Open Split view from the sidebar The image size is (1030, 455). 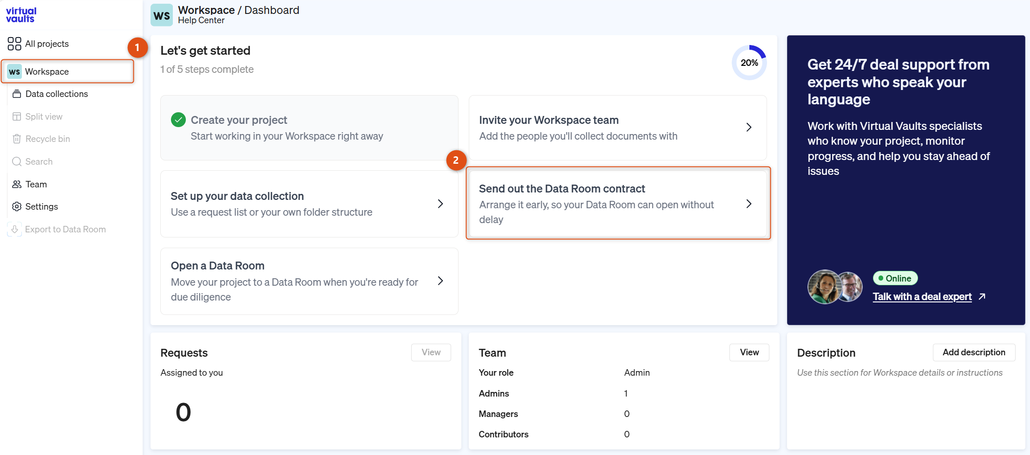[x=44, y=116]
